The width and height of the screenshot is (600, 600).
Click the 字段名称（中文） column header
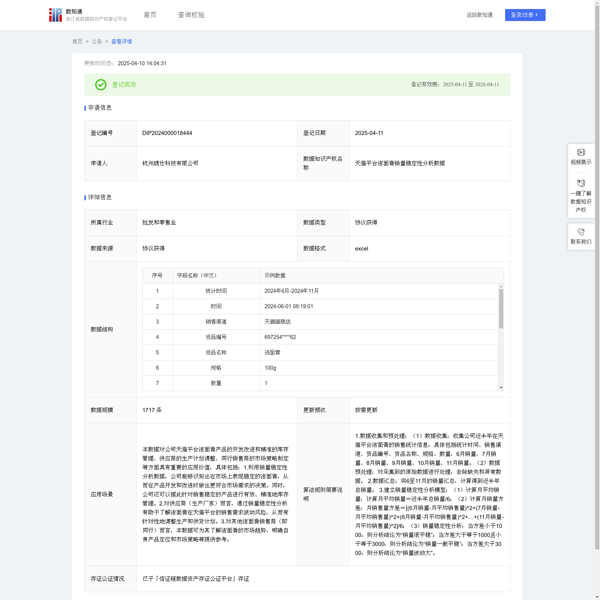(197, 276)
